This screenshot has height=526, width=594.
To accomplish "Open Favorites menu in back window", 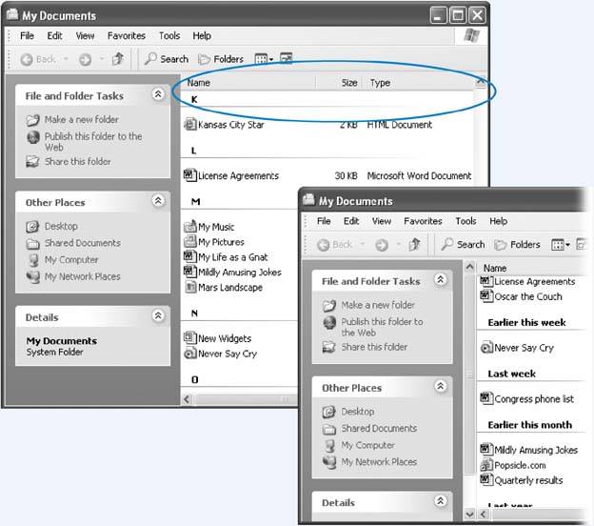I will coord(127,35).
